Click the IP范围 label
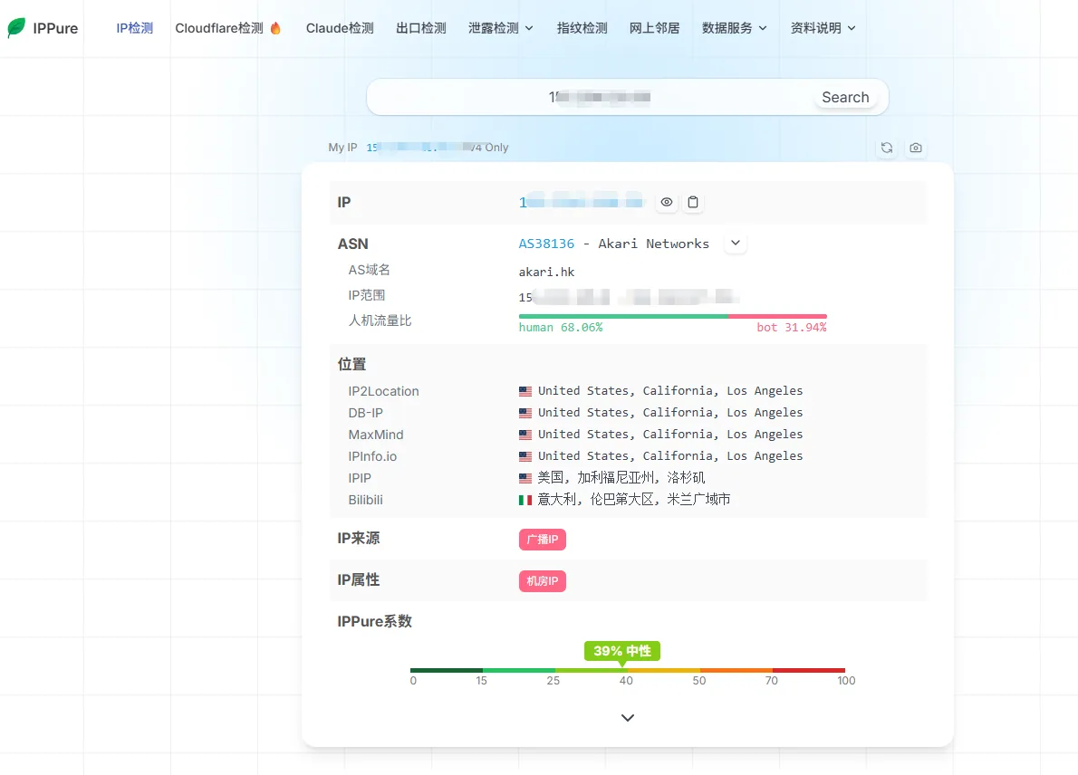1078x775 pixels. coord(367,295)
